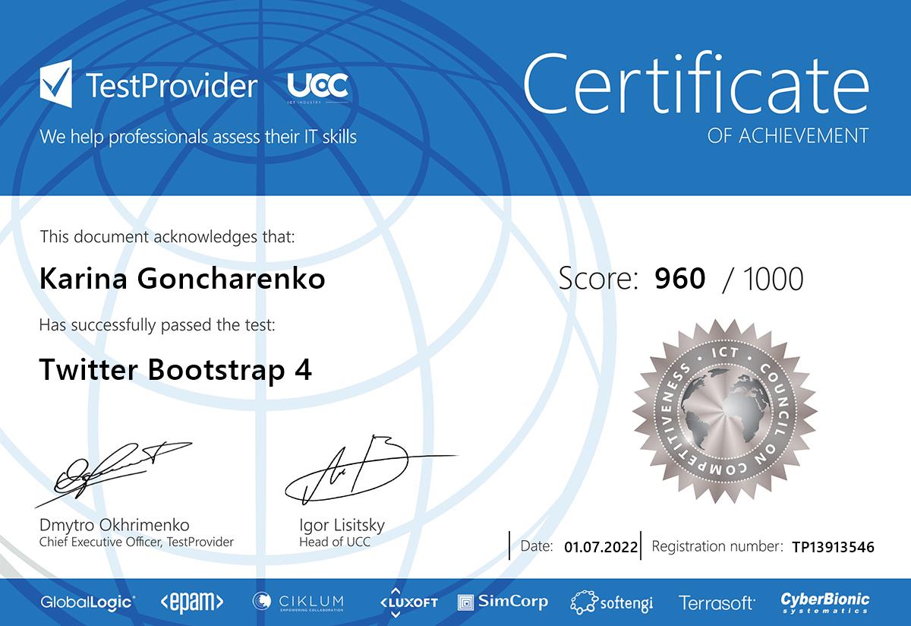Click the score value 960

click(679, 279)
